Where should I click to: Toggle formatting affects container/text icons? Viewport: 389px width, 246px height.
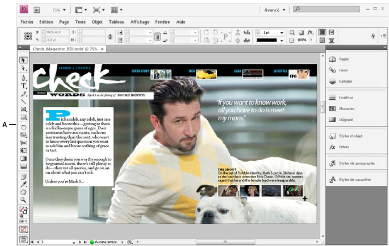coord(23,221)
